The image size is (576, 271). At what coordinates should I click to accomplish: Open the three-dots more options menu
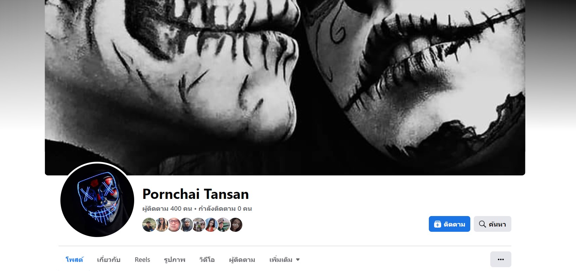[x=501, y=259]
